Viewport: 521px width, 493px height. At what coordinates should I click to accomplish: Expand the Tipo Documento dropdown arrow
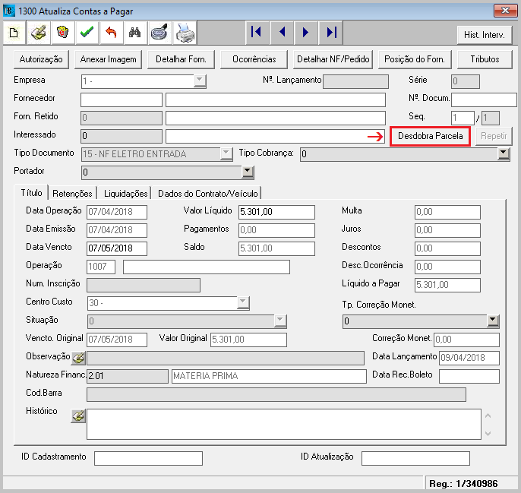pos(226,154)
